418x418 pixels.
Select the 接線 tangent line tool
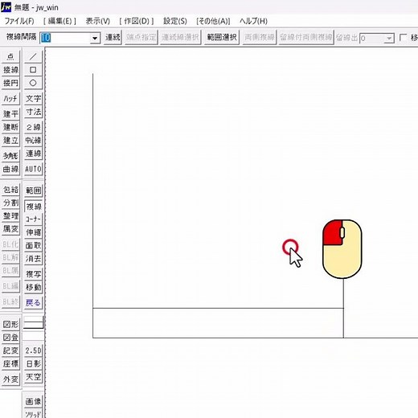tap(10, 70)
